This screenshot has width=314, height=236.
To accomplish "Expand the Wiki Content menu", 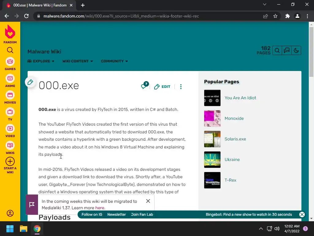I will pyautogui.click(x=78, y=61).
